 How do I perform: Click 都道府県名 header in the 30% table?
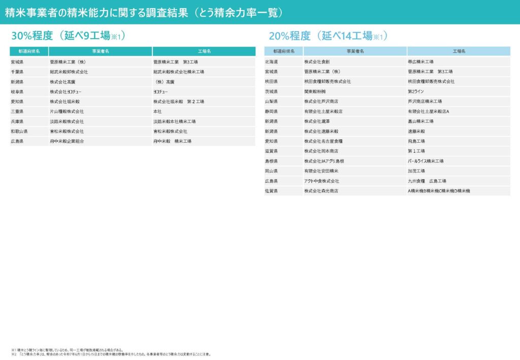[29, 51]
